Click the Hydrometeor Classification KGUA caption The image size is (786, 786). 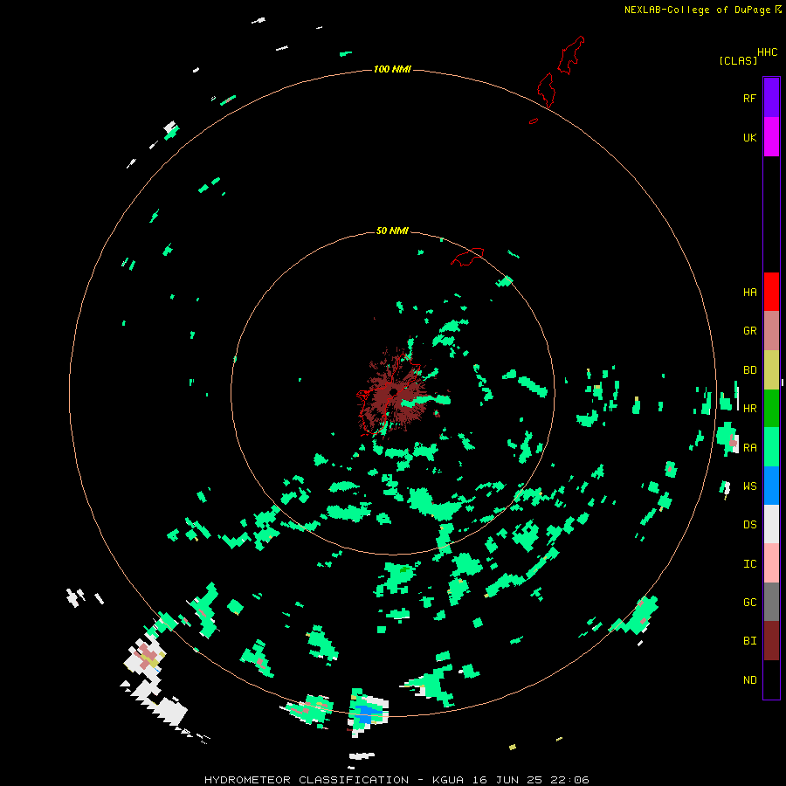click(396, 780)
